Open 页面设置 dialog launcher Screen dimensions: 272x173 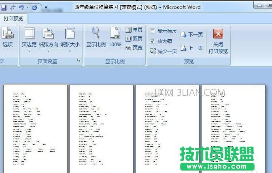click(x=79, y=60)
